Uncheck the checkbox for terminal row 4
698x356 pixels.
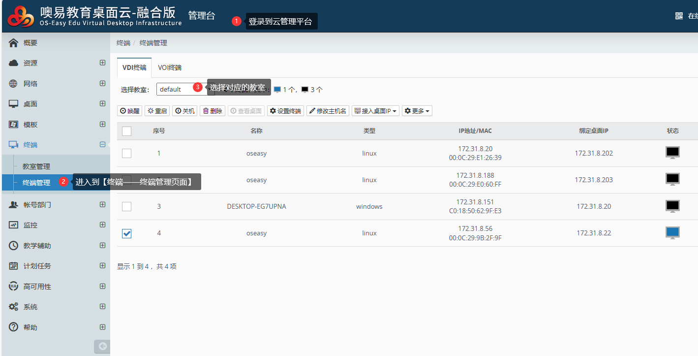click(126, 233)
